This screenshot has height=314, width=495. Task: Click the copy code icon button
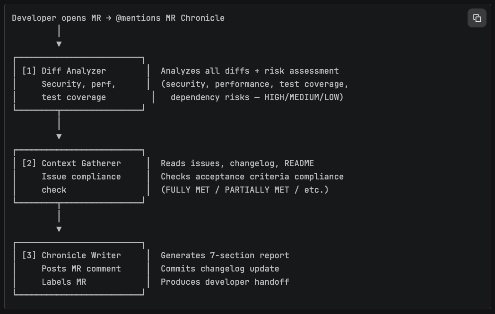(x=477, y=18)
